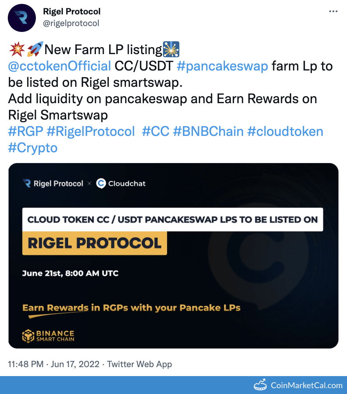Click the collision emoji starting the tweet
The width and height of the screenshot is (347, 394).
[16, 48]
